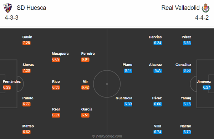Click Maffeo's 6.62 rating badge

point(26,132)
